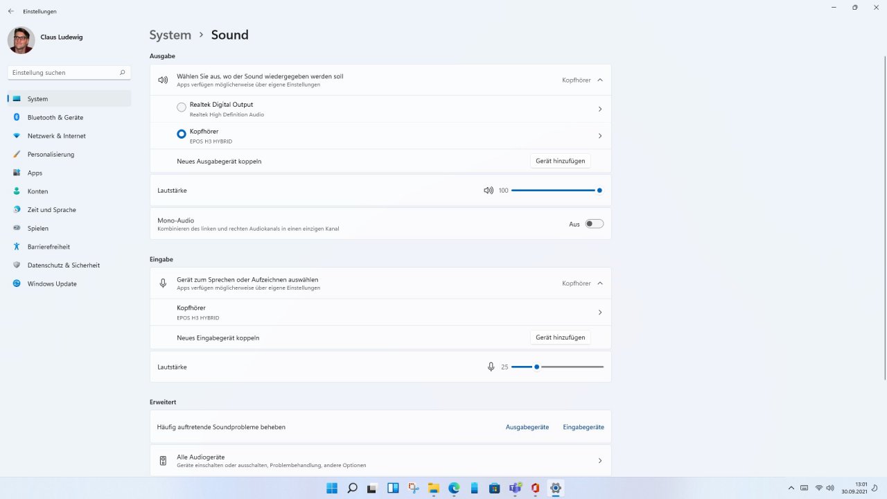Image resolution: width=887 pixels, height=499 pixels.
Task: Open Task View from the taskbar
Action: click(x=372, y=488)
